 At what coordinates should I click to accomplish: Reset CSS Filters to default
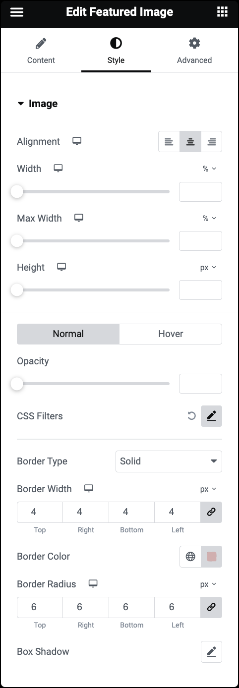(x=191, y=416)
